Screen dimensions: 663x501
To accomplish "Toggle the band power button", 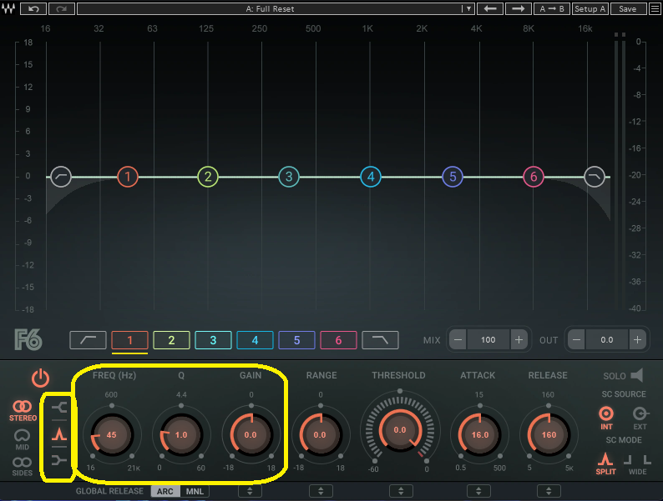I will (x=40, y=378).
